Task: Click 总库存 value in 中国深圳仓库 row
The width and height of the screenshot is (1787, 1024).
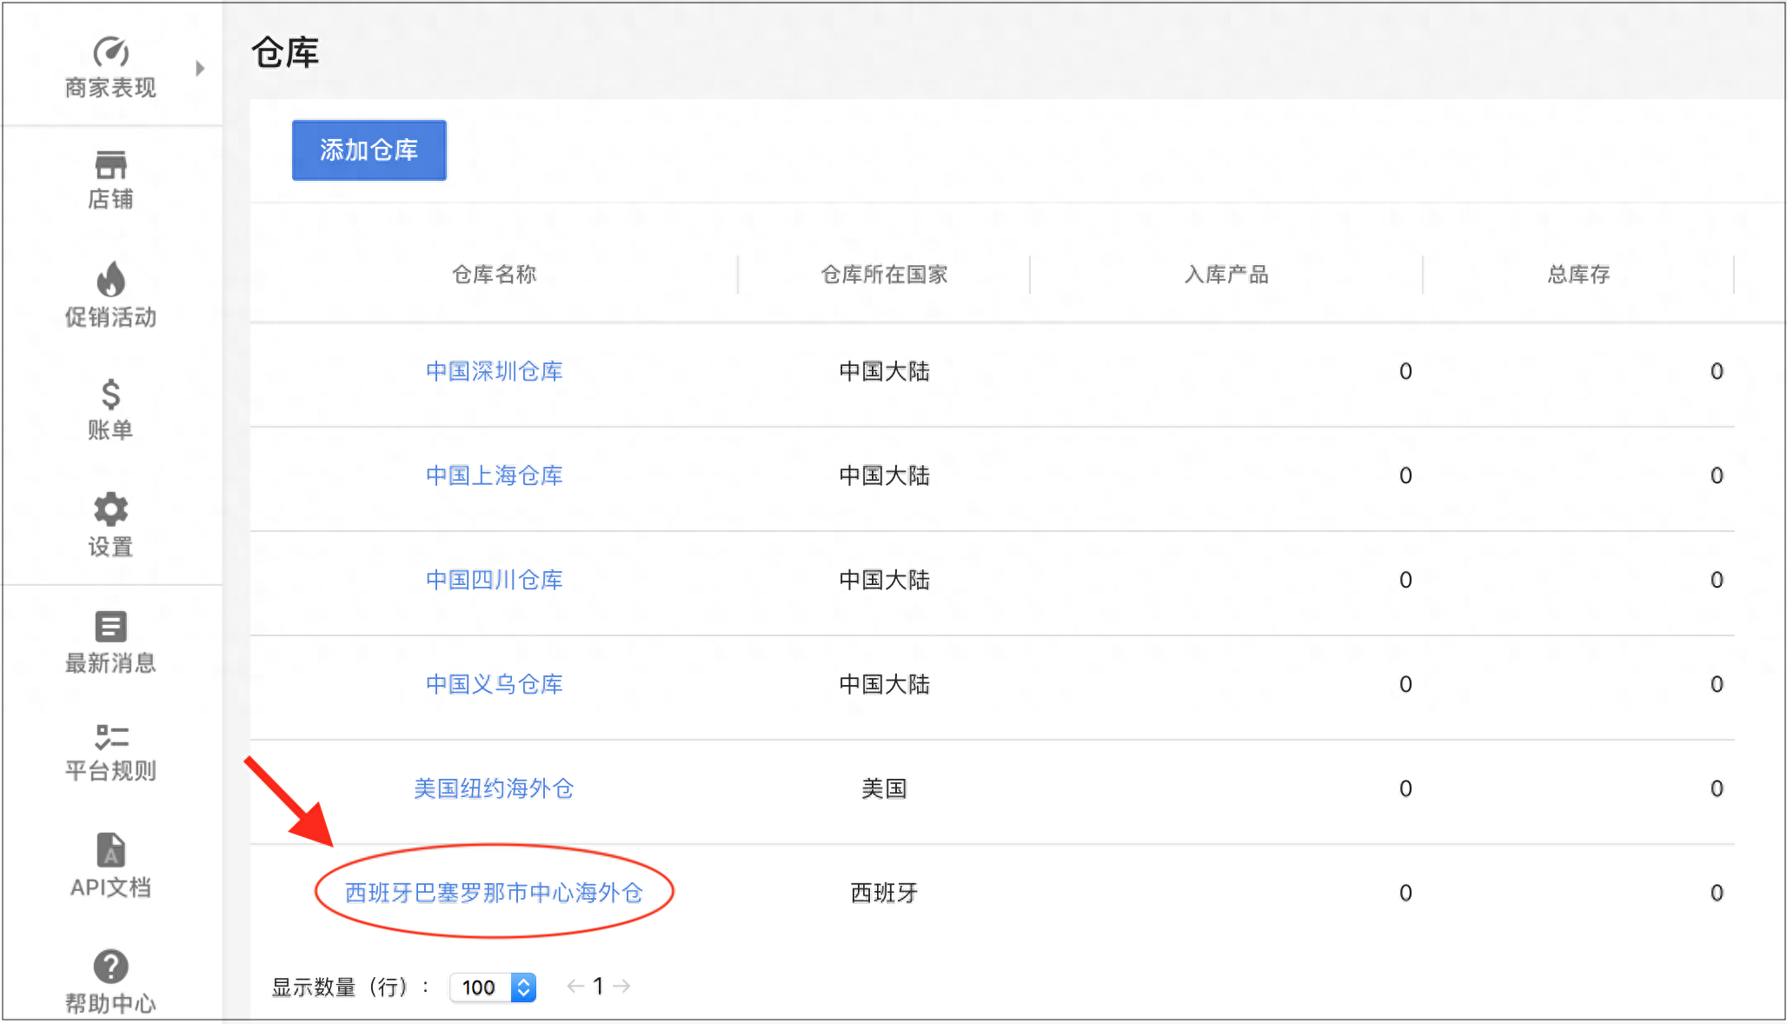Action: 1717,371
